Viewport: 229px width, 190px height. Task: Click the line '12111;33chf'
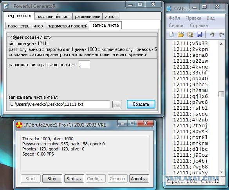pyautogui.click(x=191, y=72)
